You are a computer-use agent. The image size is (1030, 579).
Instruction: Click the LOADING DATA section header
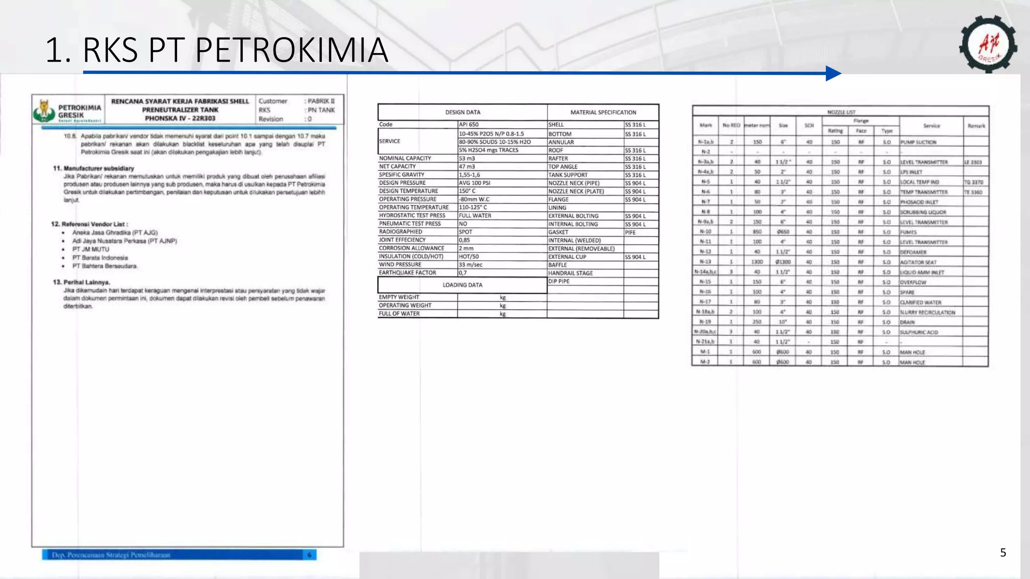tap(462, 285)
